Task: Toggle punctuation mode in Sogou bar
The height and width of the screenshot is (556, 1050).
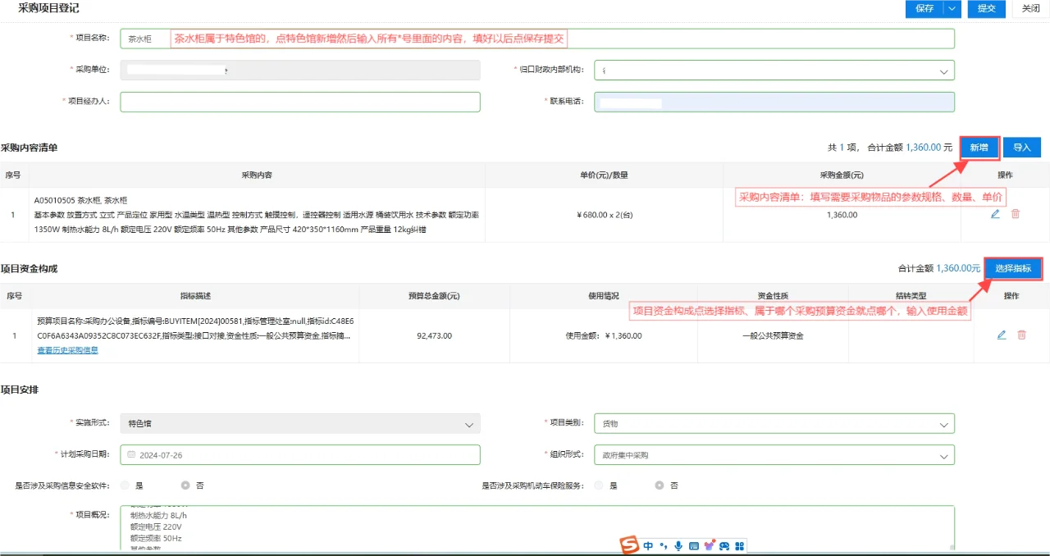Action: pyautogui.click(x=663, y=546)
